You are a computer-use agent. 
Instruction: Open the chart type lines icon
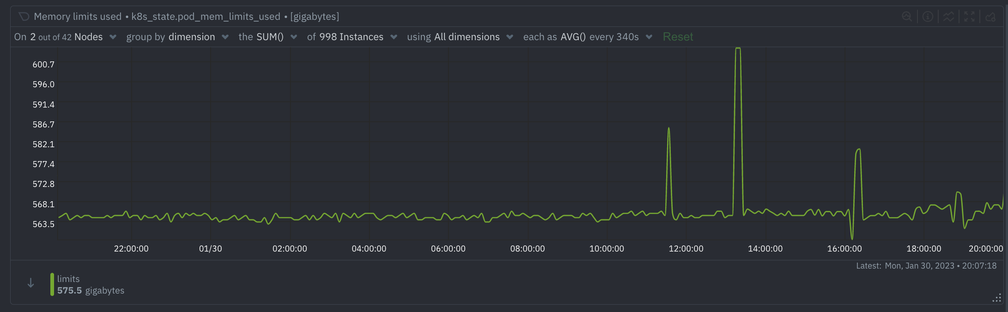pos(948,17)
